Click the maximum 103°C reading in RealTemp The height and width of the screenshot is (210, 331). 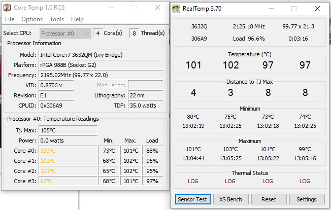pyautogui.click(x=230, y=149)
